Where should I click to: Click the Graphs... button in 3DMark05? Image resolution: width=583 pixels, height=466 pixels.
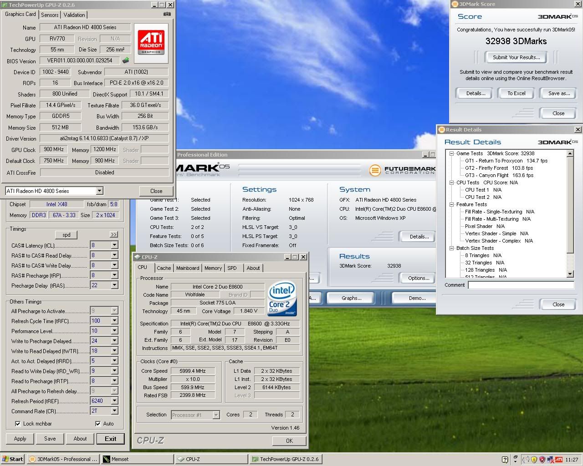[x=351, y=298]
